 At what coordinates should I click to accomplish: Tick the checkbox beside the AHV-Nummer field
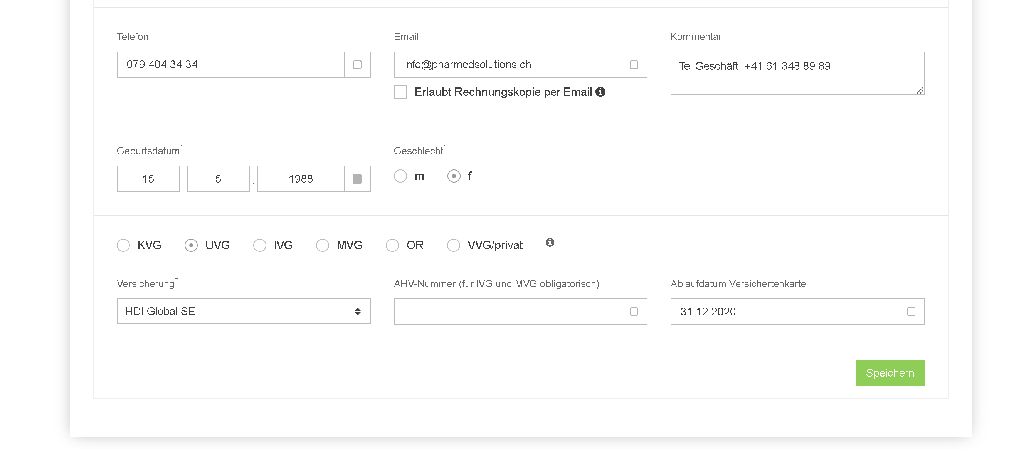[634, 312]
